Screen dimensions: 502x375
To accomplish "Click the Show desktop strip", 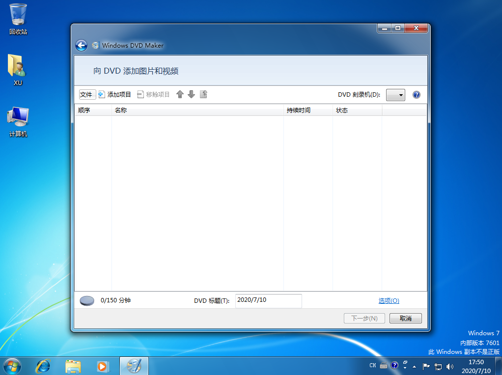I will (x=499, y=366).
